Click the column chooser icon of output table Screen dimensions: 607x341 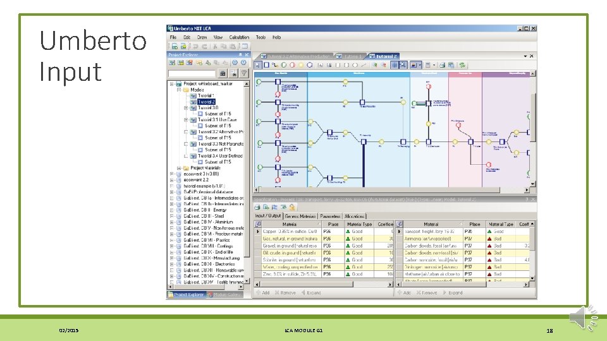tap(399, 224)
